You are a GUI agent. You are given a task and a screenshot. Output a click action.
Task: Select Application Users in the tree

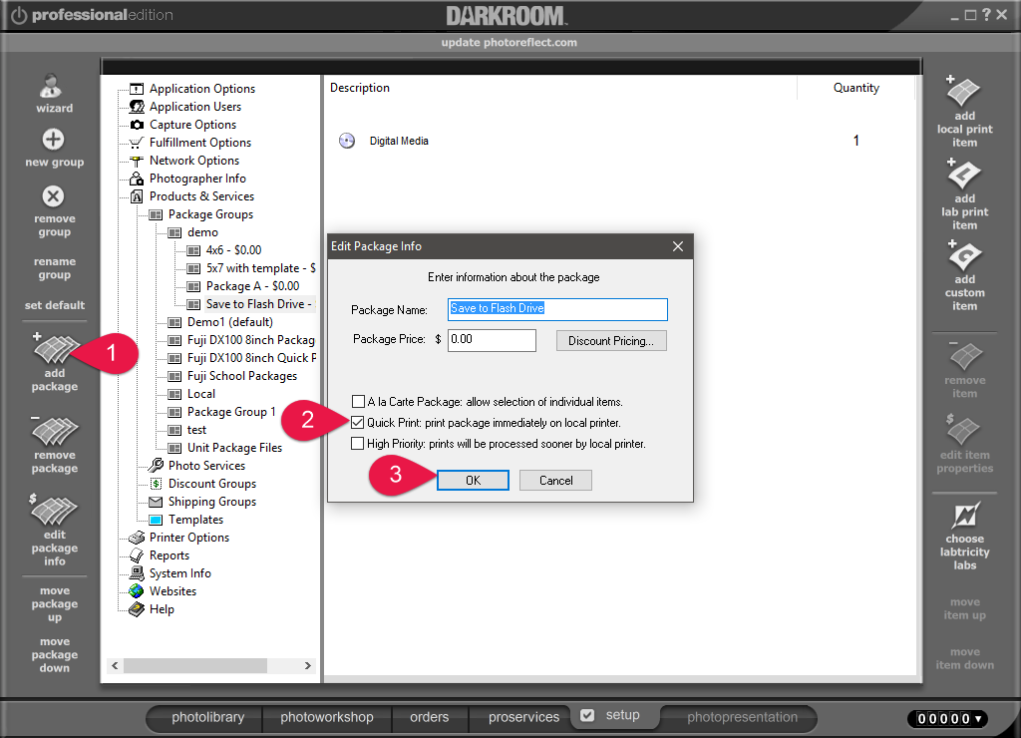click(195, 107)
